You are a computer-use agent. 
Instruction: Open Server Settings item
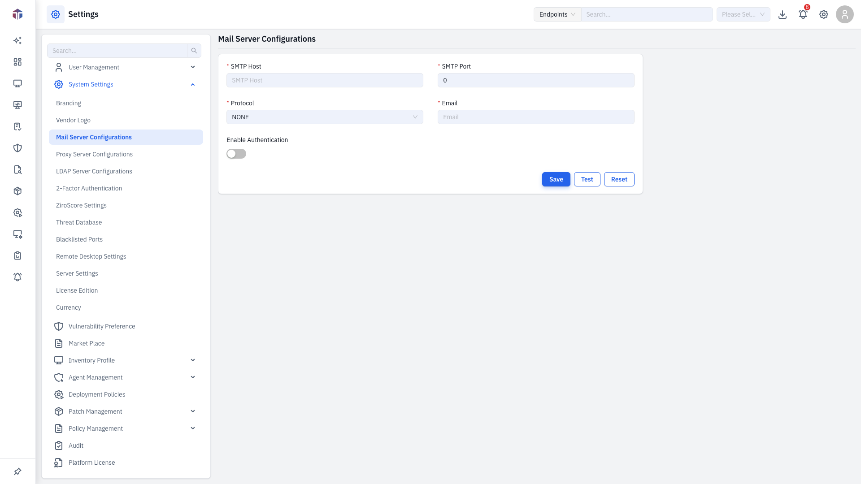pos(126,273)
